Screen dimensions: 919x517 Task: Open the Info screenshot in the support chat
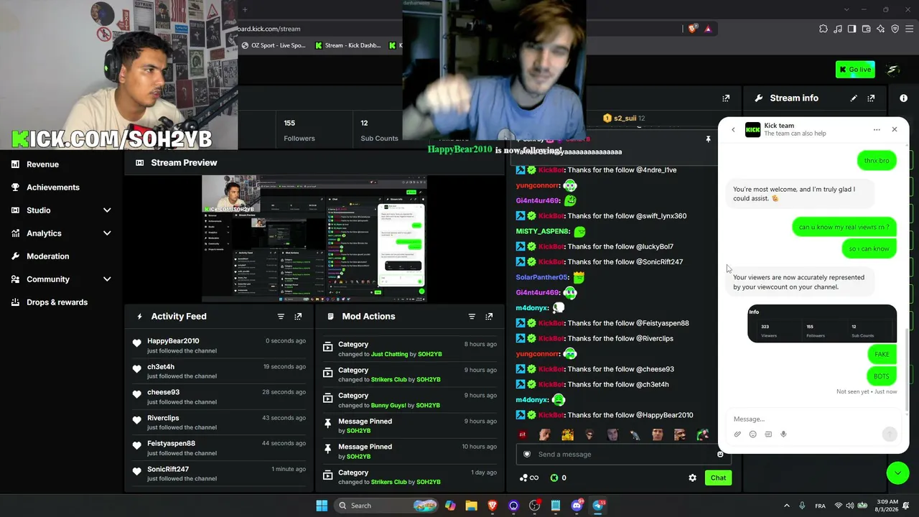coord(822,324)
